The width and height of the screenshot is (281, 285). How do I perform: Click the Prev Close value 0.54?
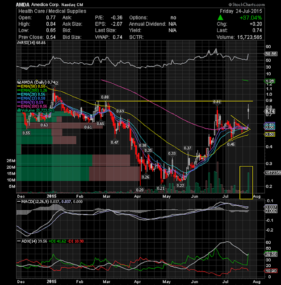50,37
